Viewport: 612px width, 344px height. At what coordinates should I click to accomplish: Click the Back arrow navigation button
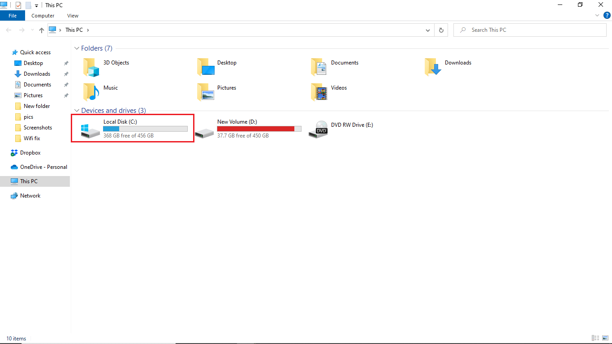[x=9, y=30]
